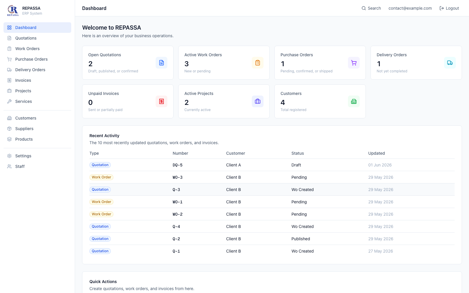
Task: Click the logout arrow icon in header
Action: tap(442, 8)
